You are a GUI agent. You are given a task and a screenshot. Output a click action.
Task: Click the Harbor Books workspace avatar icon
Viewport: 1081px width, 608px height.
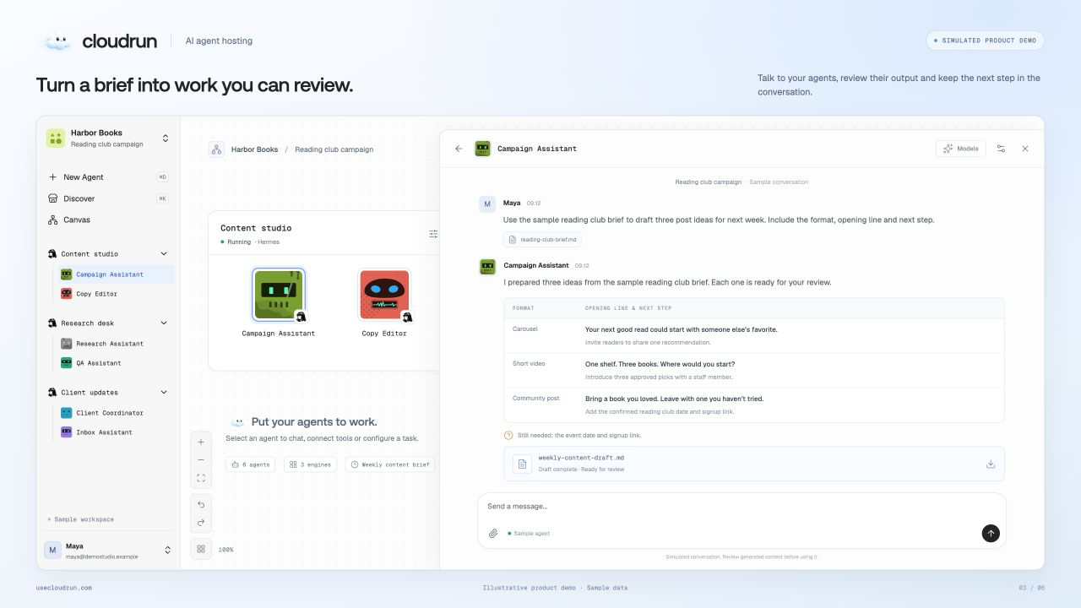pos(56,138)
